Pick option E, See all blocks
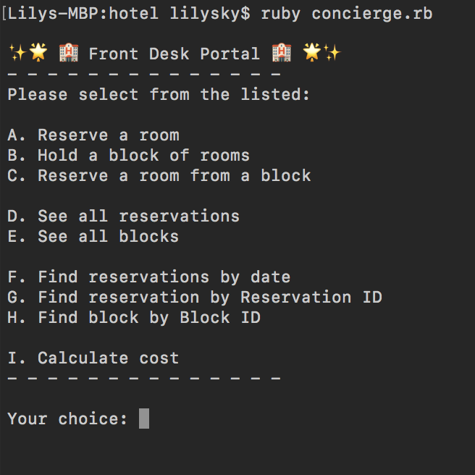Viewport: 475px width, 475px height. coord(93,237)
